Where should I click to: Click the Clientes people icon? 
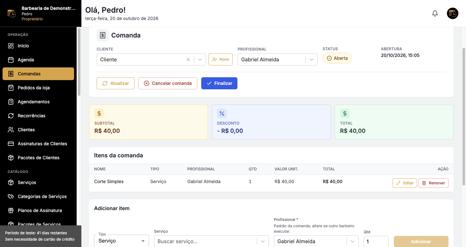click(11, 130)
